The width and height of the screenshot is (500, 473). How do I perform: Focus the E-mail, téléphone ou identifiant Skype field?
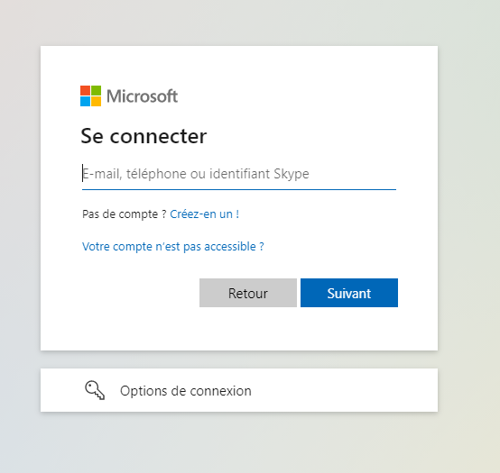[239, 174]
